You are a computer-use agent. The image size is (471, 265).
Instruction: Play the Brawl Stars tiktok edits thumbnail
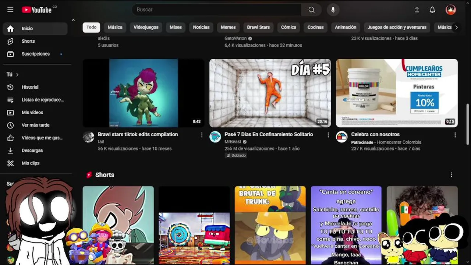tap(144, 93)
